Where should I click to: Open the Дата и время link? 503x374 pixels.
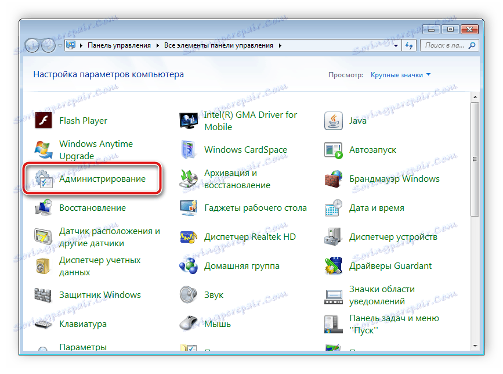coord(377,208)
